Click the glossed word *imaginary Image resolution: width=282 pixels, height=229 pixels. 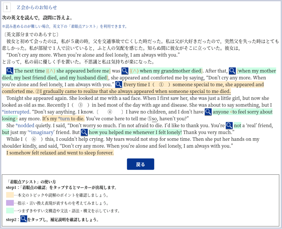41,132
